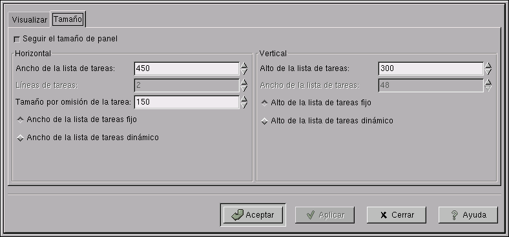Viewport: 509px width, 237px height.
Task: Decrease Alto de la lista de tareas value
Action: coord(488,72)
